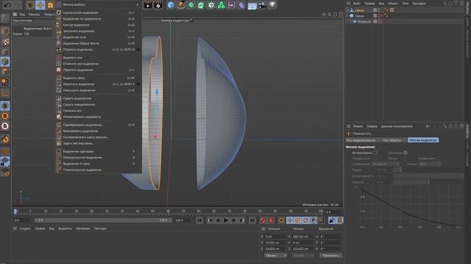The width and height of the screenshot is (471, 264).
Task: Adjust the Ширина slider
Action: (428, 182)
